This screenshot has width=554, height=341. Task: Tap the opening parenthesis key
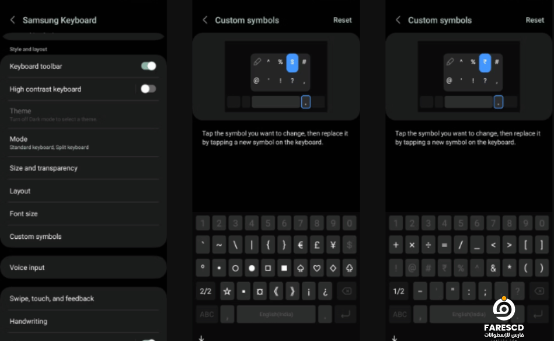[x=526, y=268]
